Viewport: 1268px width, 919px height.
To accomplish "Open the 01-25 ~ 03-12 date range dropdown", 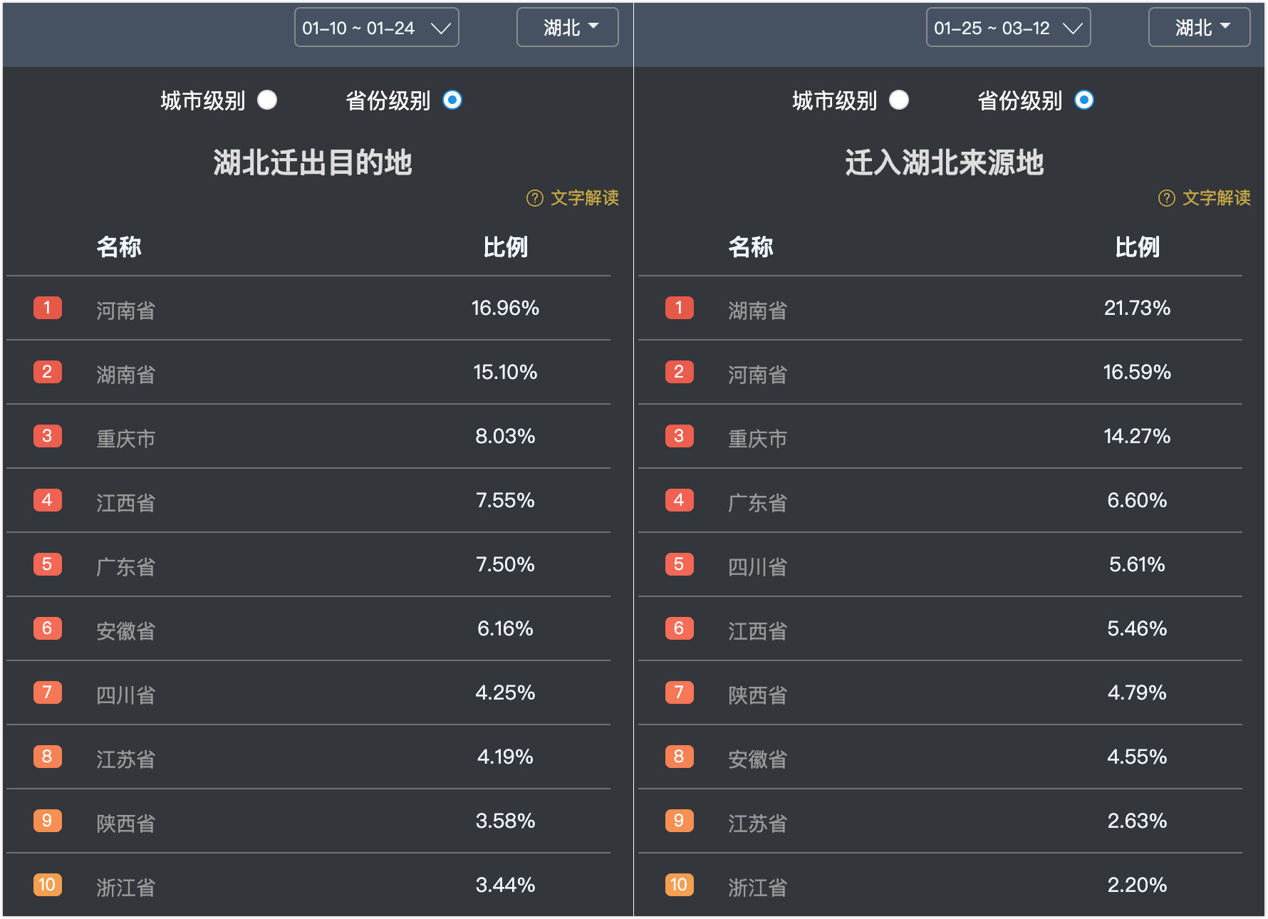I will click(1008, 28).
